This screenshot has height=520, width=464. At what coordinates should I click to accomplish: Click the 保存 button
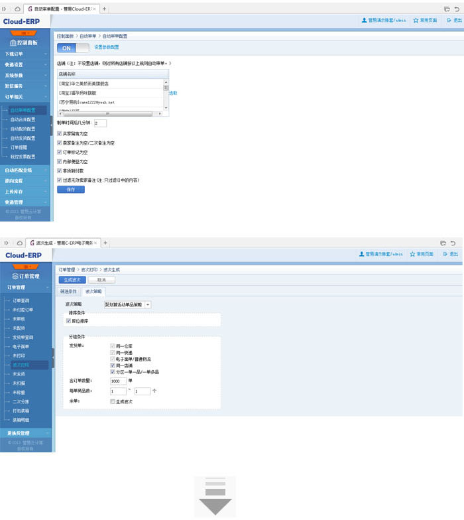71,190
